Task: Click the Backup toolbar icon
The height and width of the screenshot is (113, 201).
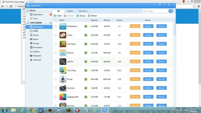Action: (x=78, y=16)
